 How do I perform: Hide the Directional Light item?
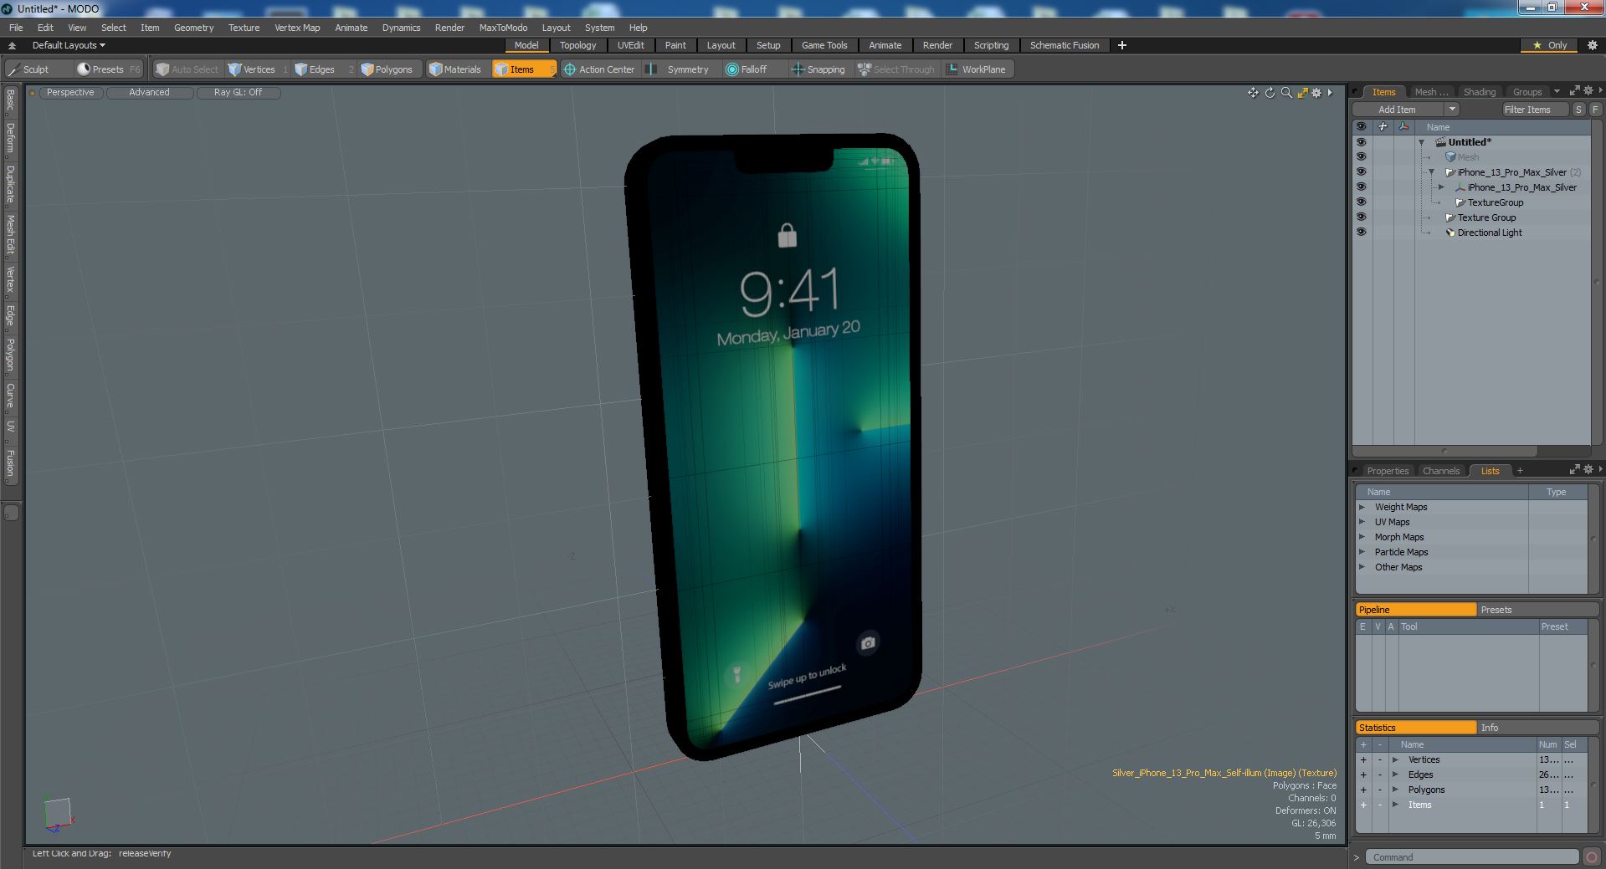point(1361,233)
